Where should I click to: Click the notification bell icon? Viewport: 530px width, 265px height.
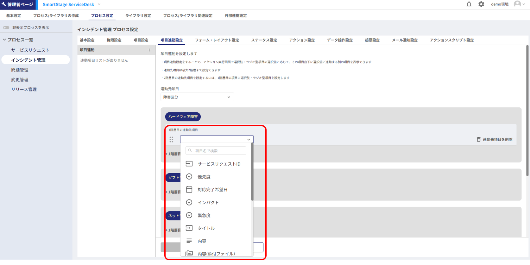(469, 4)
